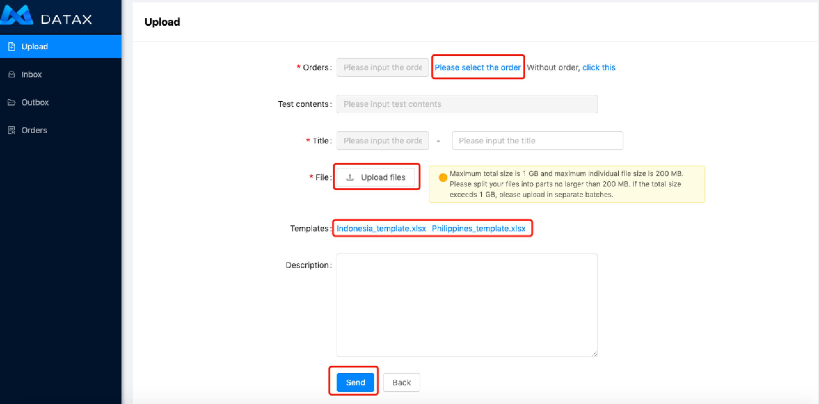
Task: Click the Test contents input field
Action: click(467, 104)
